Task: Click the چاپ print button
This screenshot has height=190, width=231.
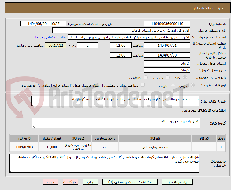Action: tap(90, 182)
